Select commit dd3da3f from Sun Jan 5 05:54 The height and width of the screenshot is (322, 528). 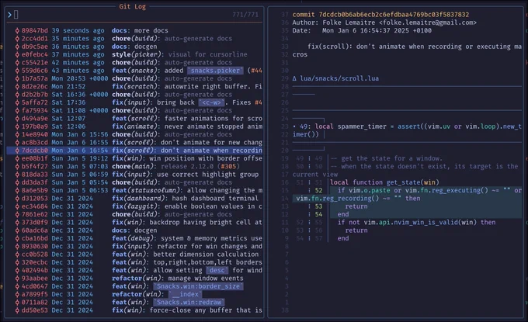point(134,182)
